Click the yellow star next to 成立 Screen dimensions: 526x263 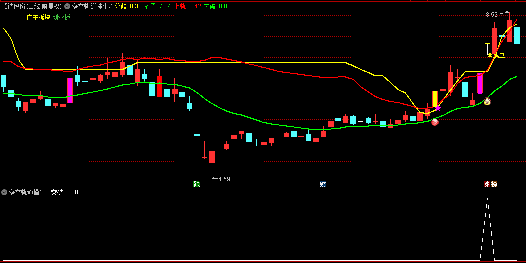click(x=490, y=55)
